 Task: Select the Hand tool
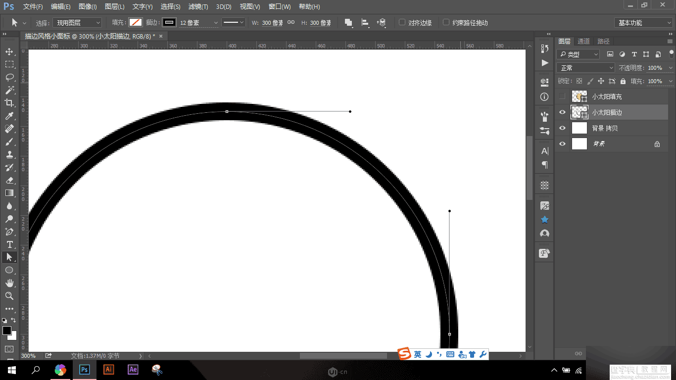click(9, 283)
